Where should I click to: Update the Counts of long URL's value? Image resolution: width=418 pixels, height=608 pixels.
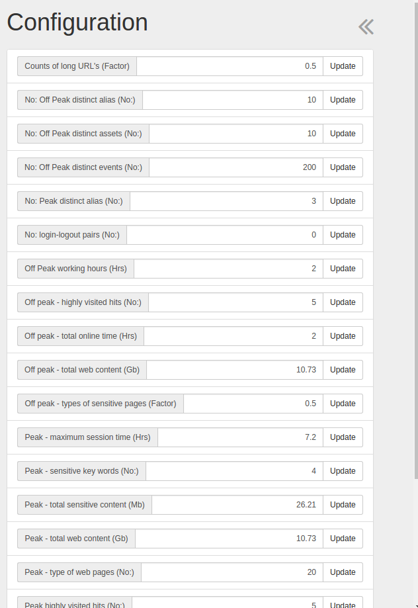pos(343,66)
